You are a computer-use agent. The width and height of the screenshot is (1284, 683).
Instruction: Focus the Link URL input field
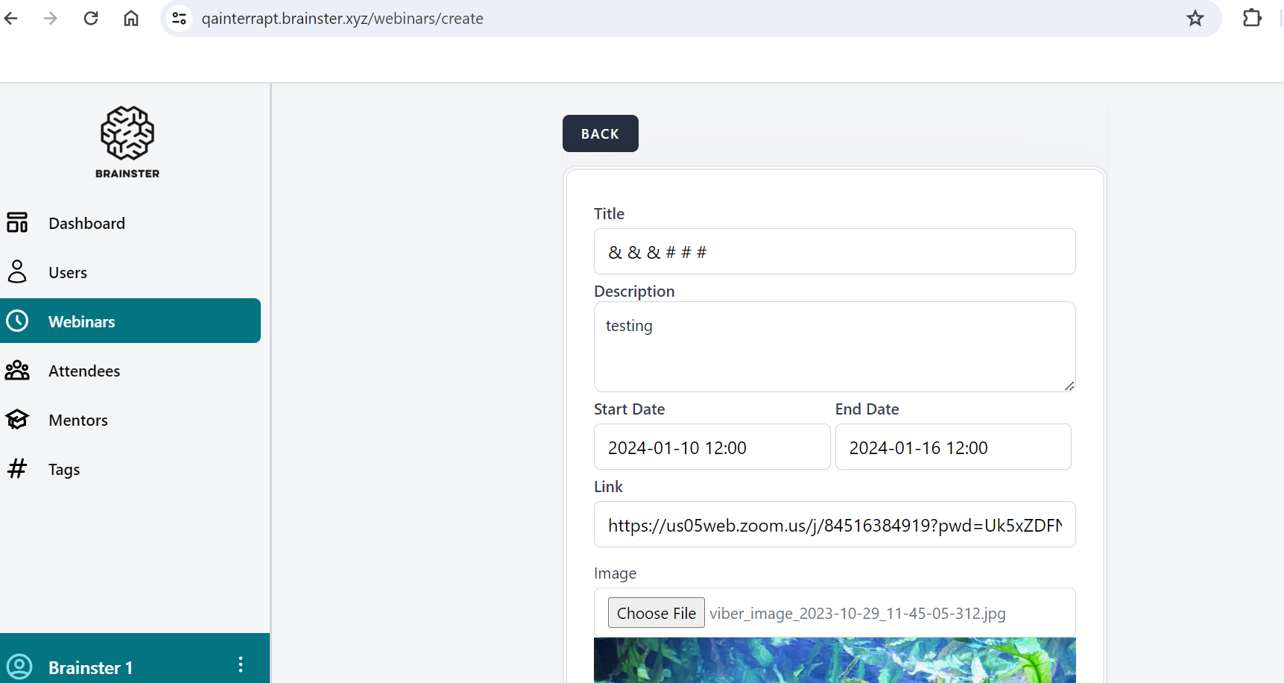(834, 525)
